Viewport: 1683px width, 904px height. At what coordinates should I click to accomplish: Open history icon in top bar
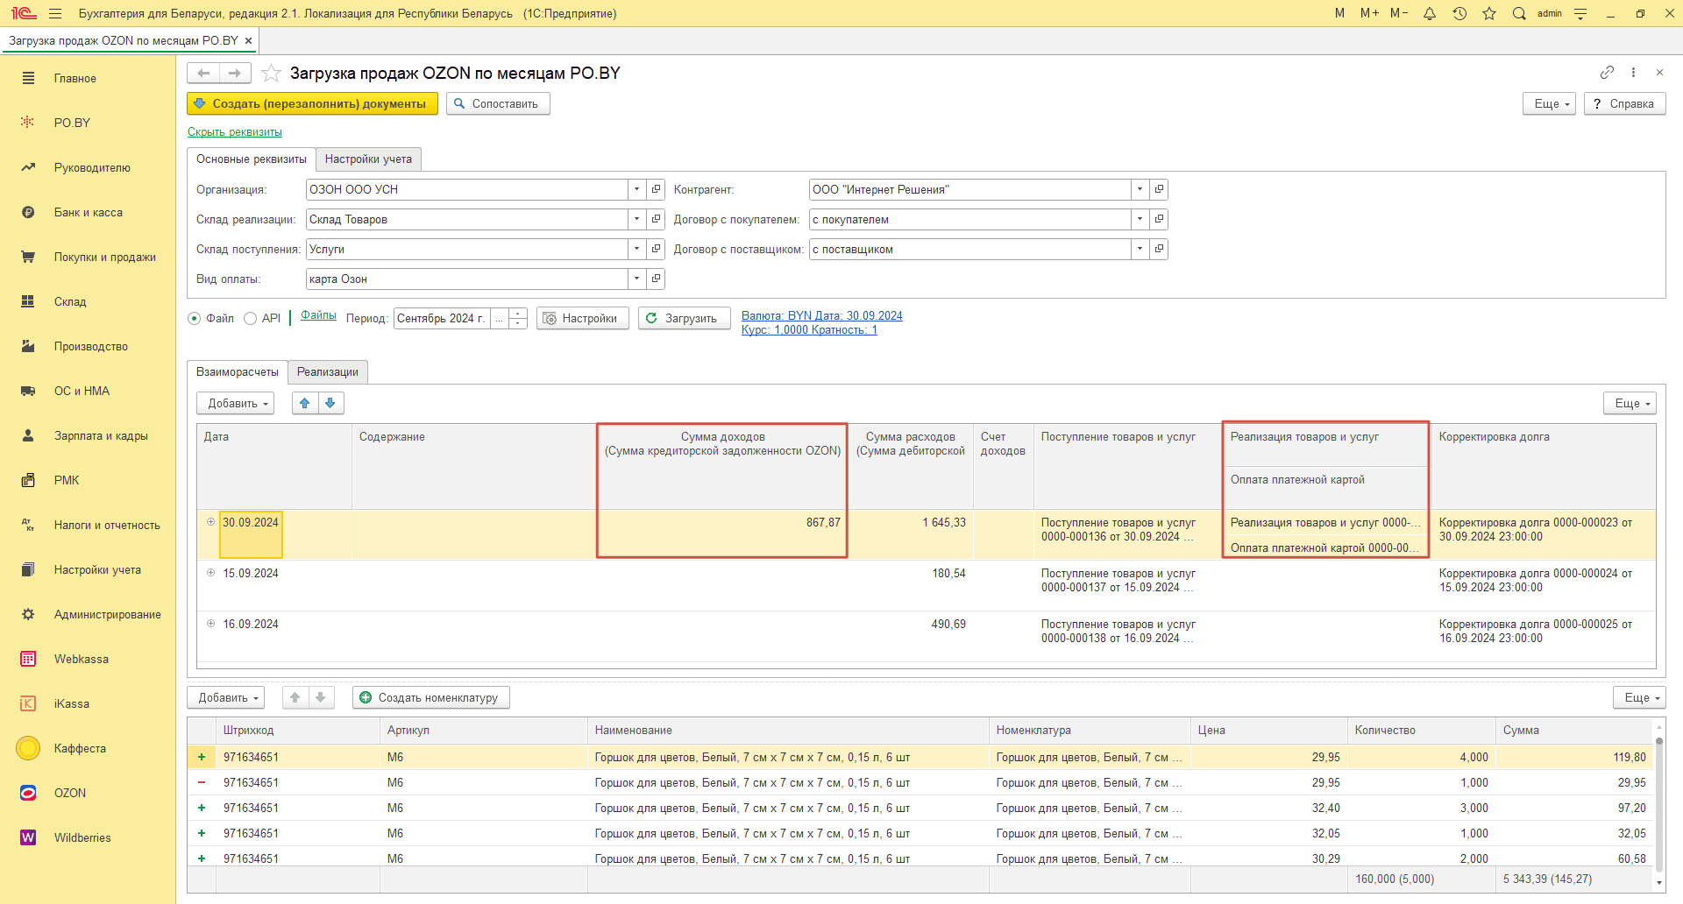tap(1459, 13)
